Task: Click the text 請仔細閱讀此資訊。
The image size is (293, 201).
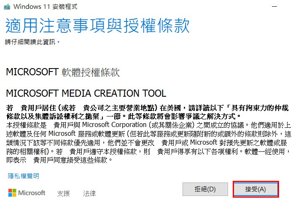Action: pyautogui.click(x=32, y=42)
